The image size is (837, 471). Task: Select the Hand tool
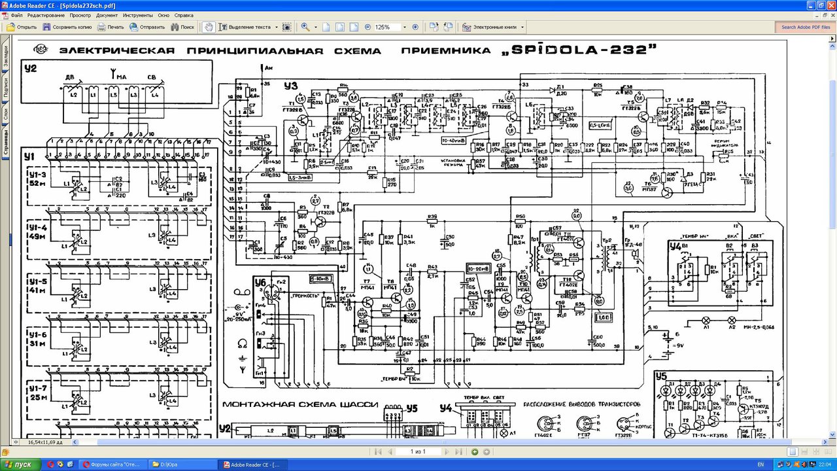point(208,27)
